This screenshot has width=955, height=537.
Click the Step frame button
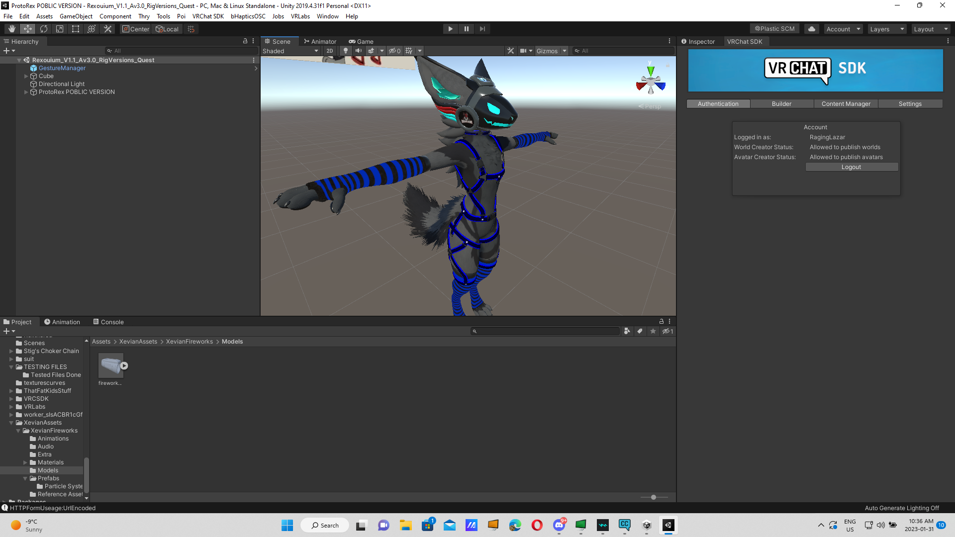482,29
